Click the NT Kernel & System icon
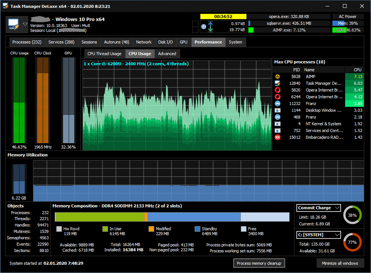The height and width of the screenshot is (273, 371). coord(278,124)
